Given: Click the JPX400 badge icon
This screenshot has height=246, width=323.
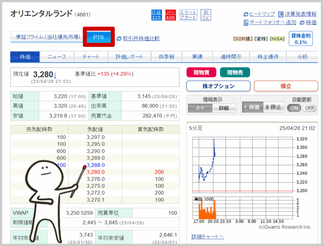Looking at the screenshot, I should (170, 15).
